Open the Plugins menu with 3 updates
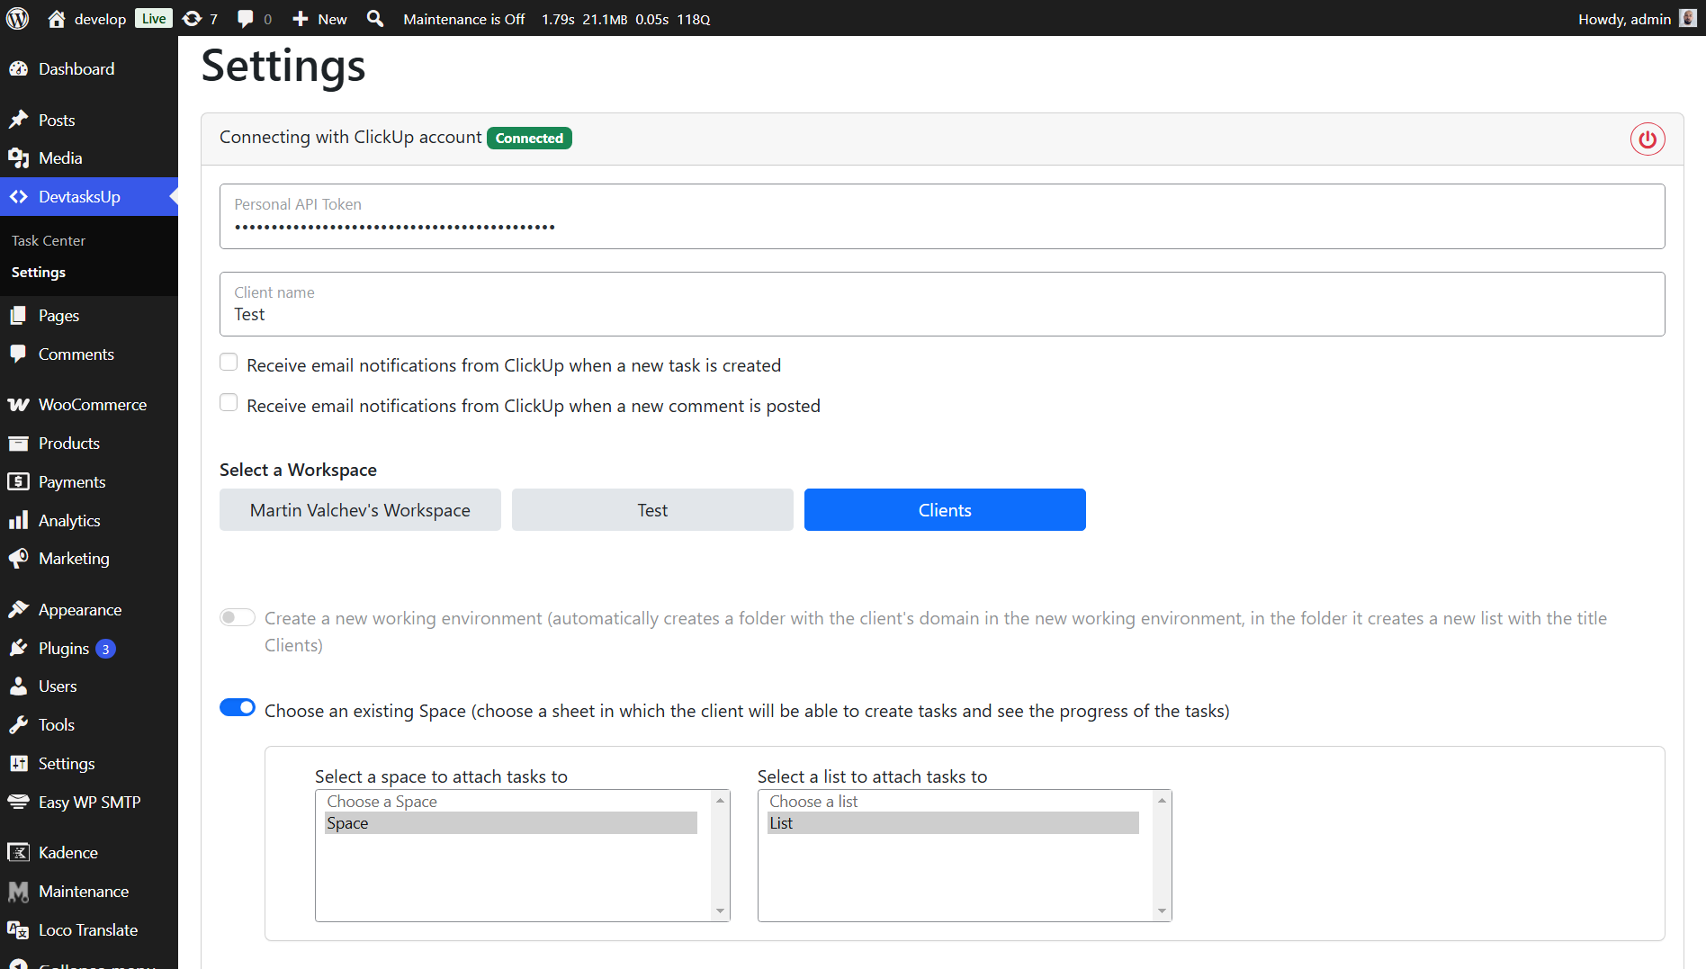Screen dimensions: 1706x969 pyautogui.click(x=89, y=648)
